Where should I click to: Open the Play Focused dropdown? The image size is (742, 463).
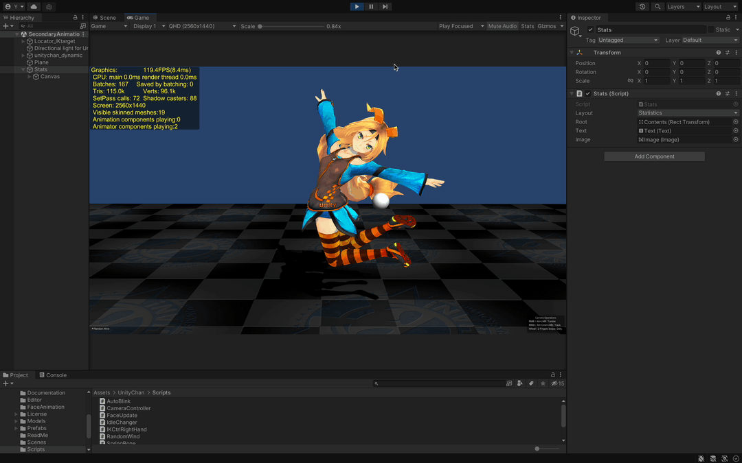[461, 26]
